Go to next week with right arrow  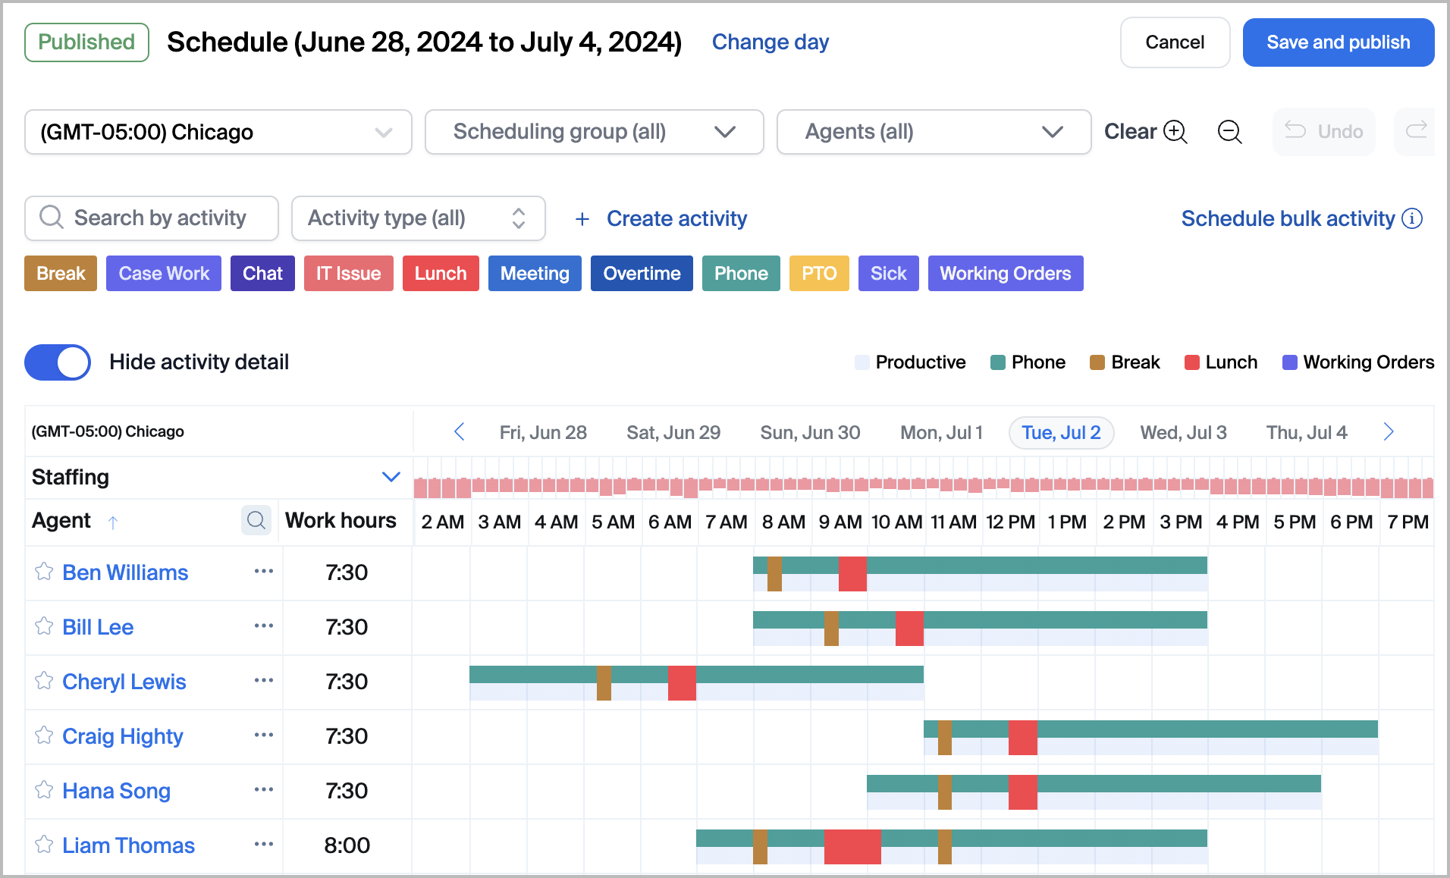pos(1389,432)
